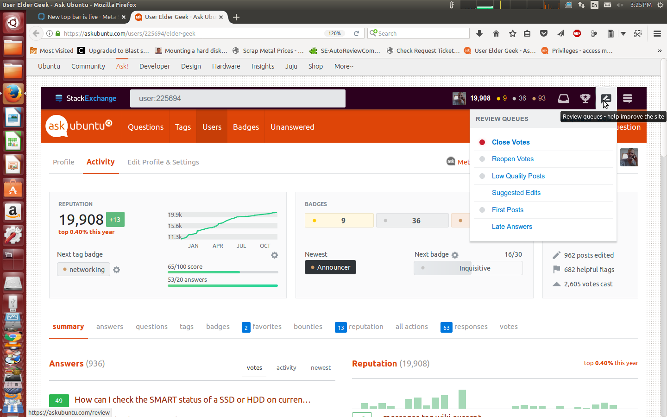Image resolution: width=667 pixels, height=417 pixels.
Task: Select the bounties activity tab
Action: 308,327
